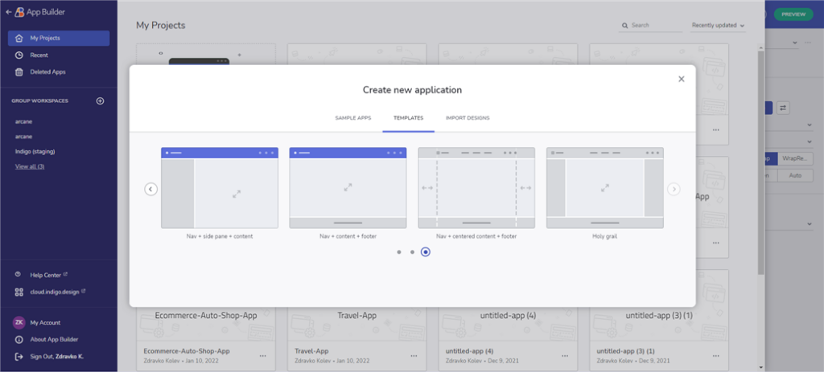Viewport: 824px width, 372px height.
Task: Click the WrapRe... option in right panel
Action: pos(794,158)
